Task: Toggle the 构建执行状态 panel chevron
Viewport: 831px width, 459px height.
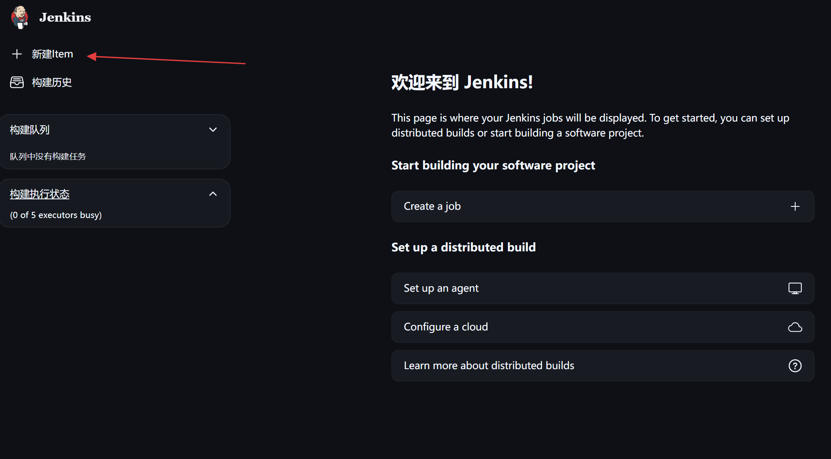Action: point(213,194)
